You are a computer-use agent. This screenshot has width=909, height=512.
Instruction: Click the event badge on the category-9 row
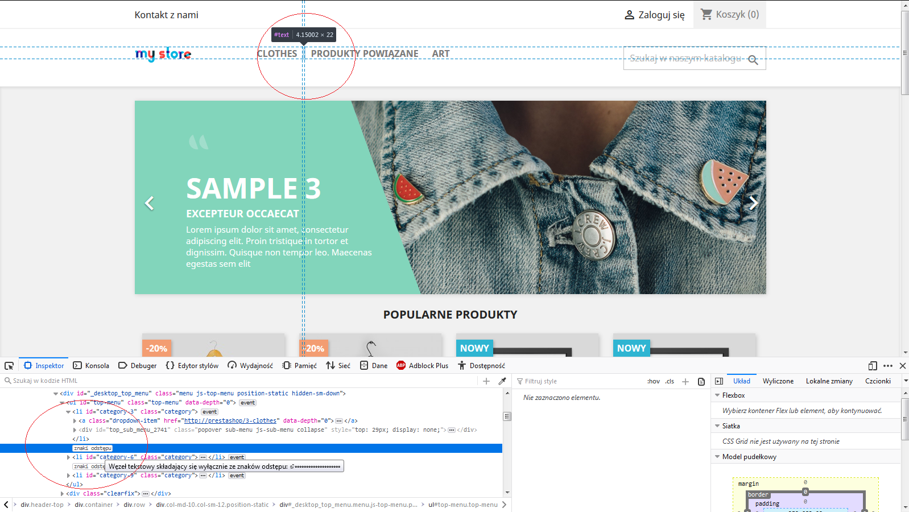237,476
